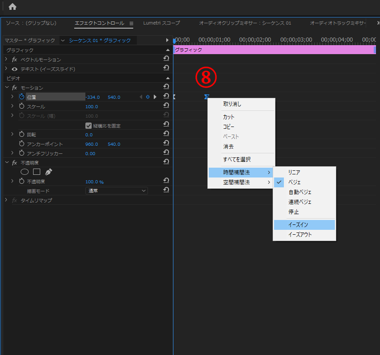The height and width of the screenshot is (355, 380).
Task: Reset the 描画モード parameter
Action: [x=166, y=190]
